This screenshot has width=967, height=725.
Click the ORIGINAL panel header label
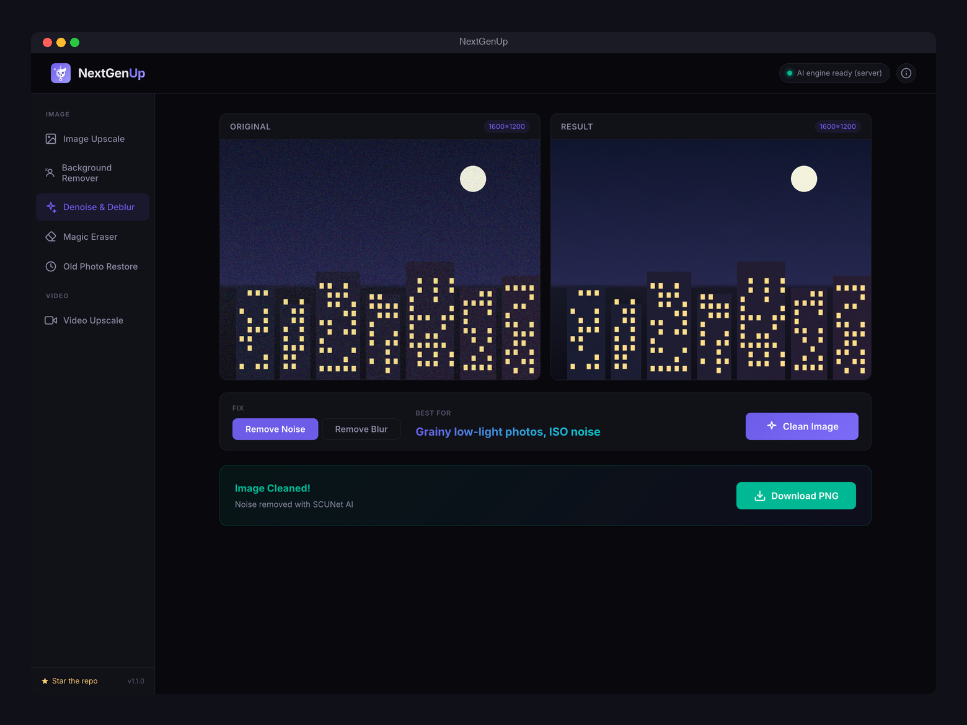click(250, 126)
